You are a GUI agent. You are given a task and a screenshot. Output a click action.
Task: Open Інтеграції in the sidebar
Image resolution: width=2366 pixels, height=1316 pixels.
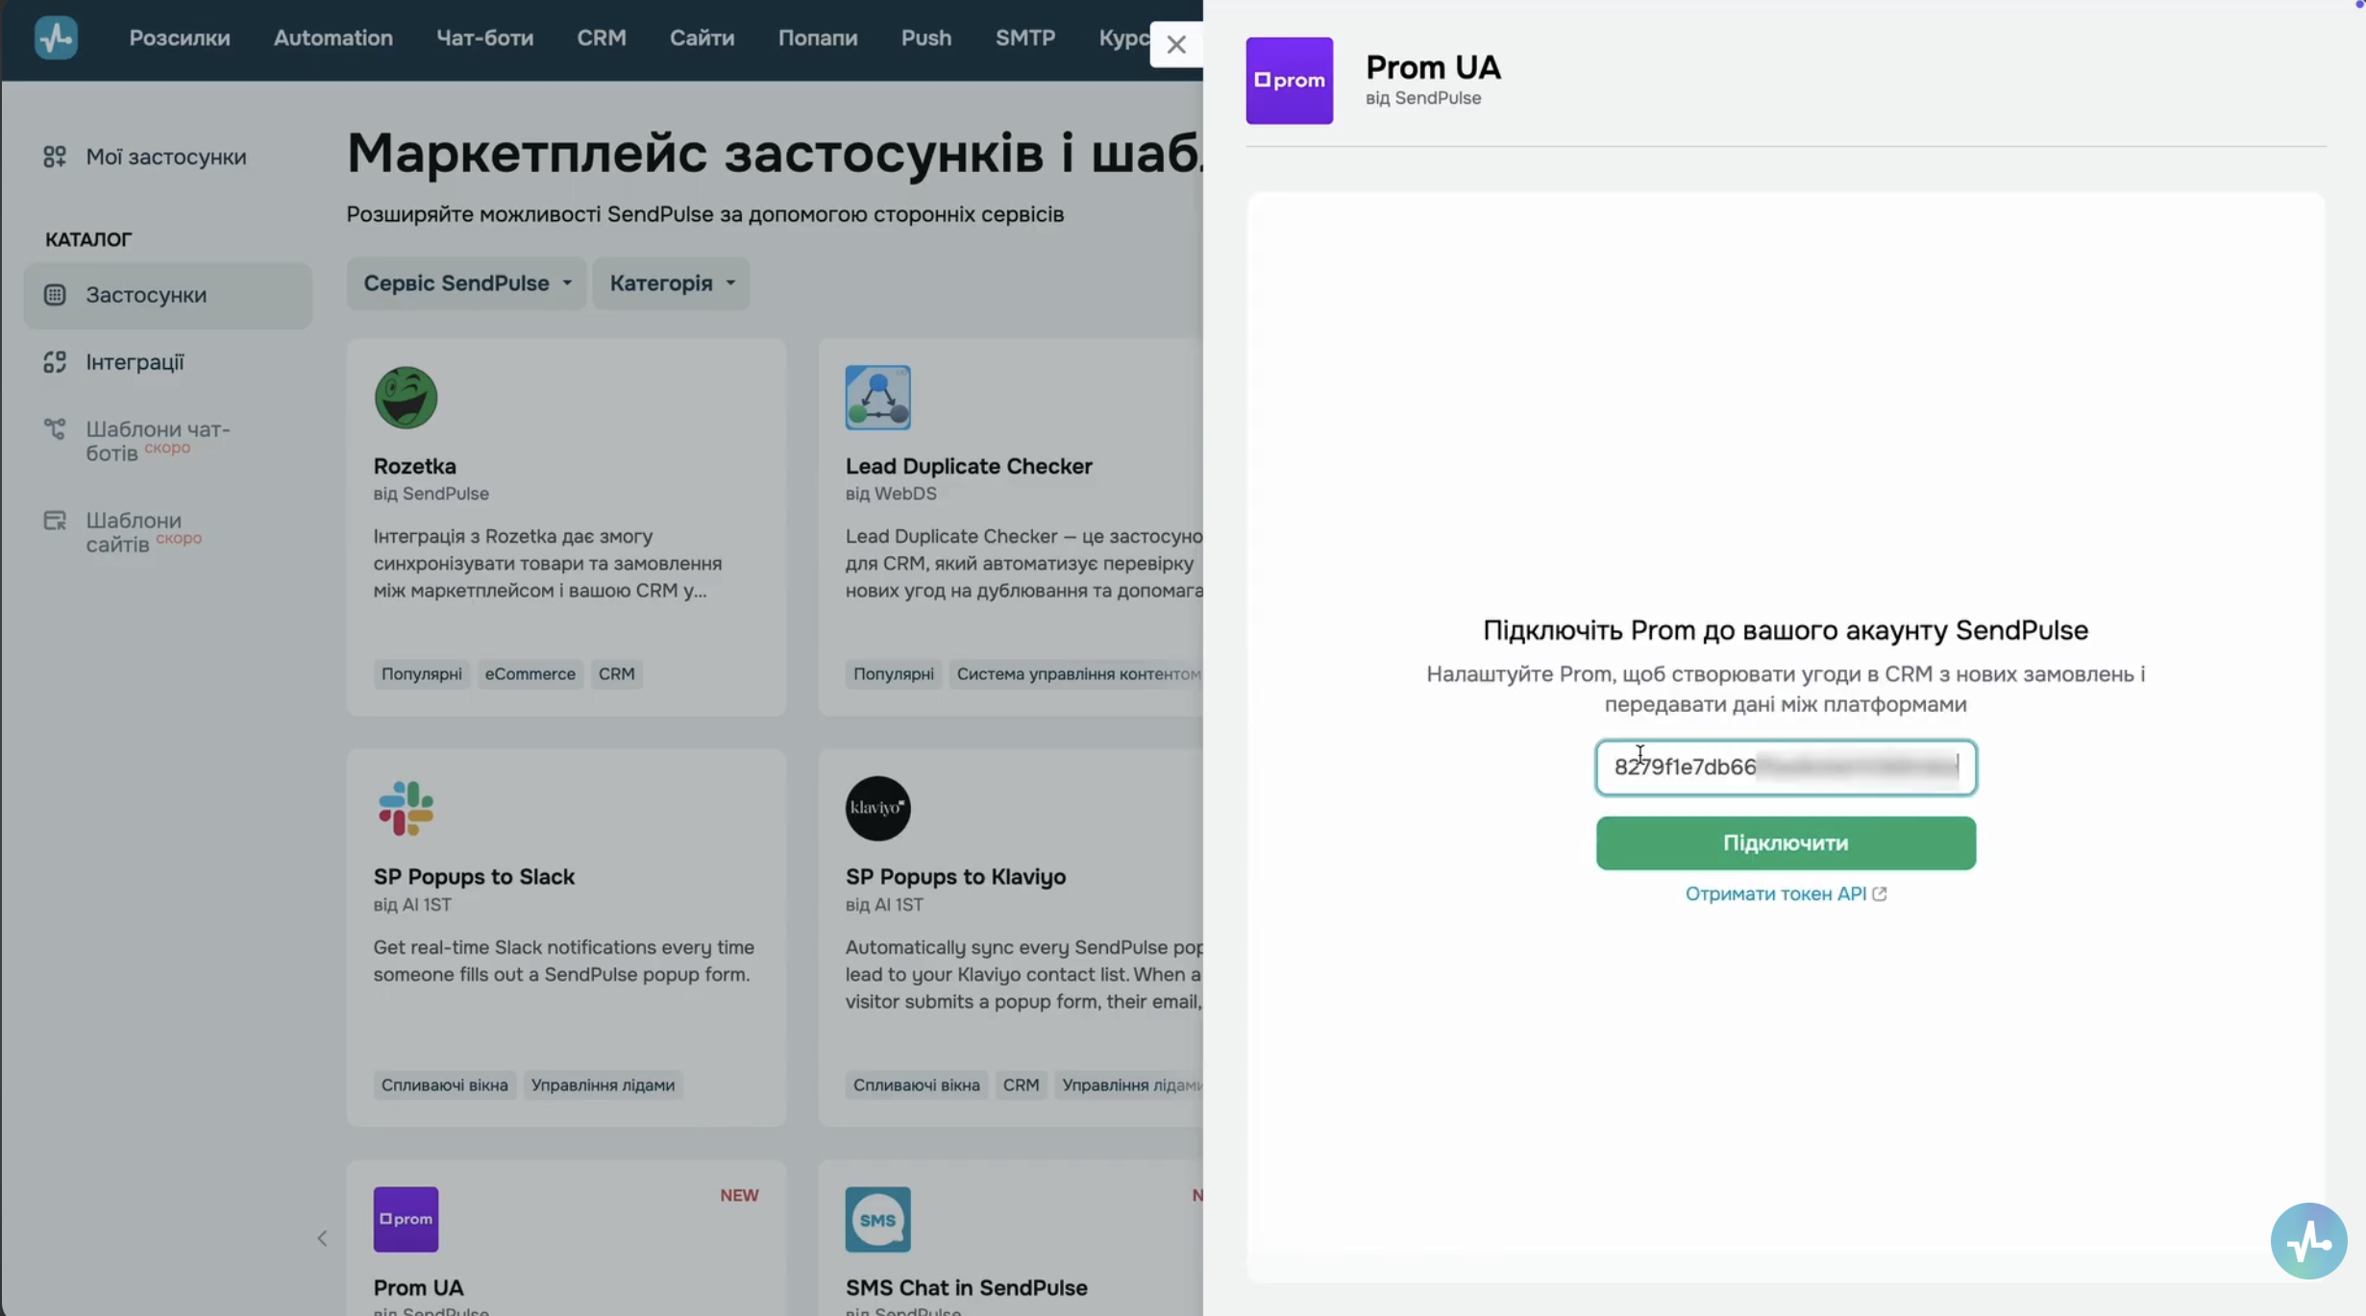(135, 362)
